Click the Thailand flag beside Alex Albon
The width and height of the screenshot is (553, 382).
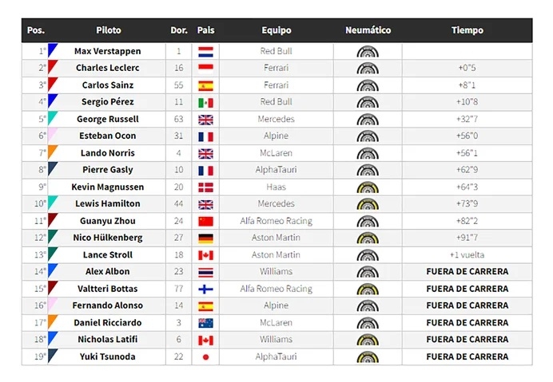point(205,272)
